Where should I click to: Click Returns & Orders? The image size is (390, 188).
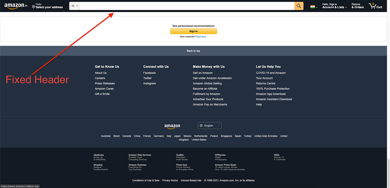[x=357, y=5]
